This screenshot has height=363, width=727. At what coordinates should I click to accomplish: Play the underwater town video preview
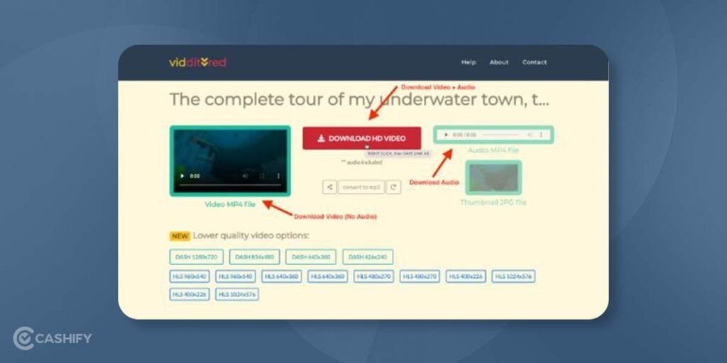coord(182,176)
